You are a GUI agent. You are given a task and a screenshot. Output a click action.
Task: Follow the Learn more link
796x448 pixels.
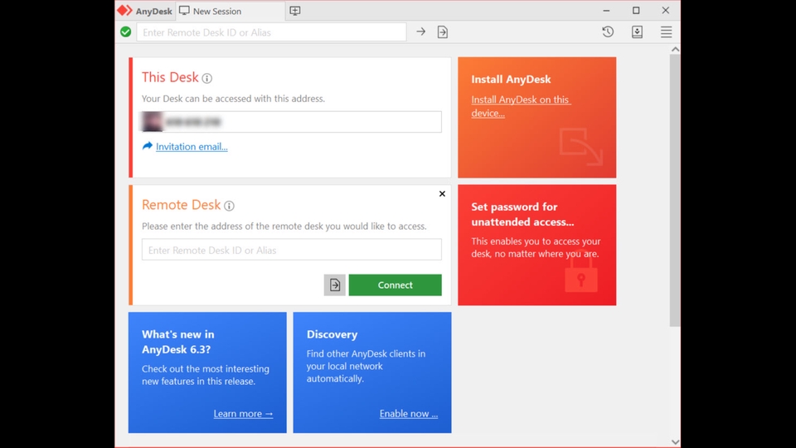(x=243, y=413)
